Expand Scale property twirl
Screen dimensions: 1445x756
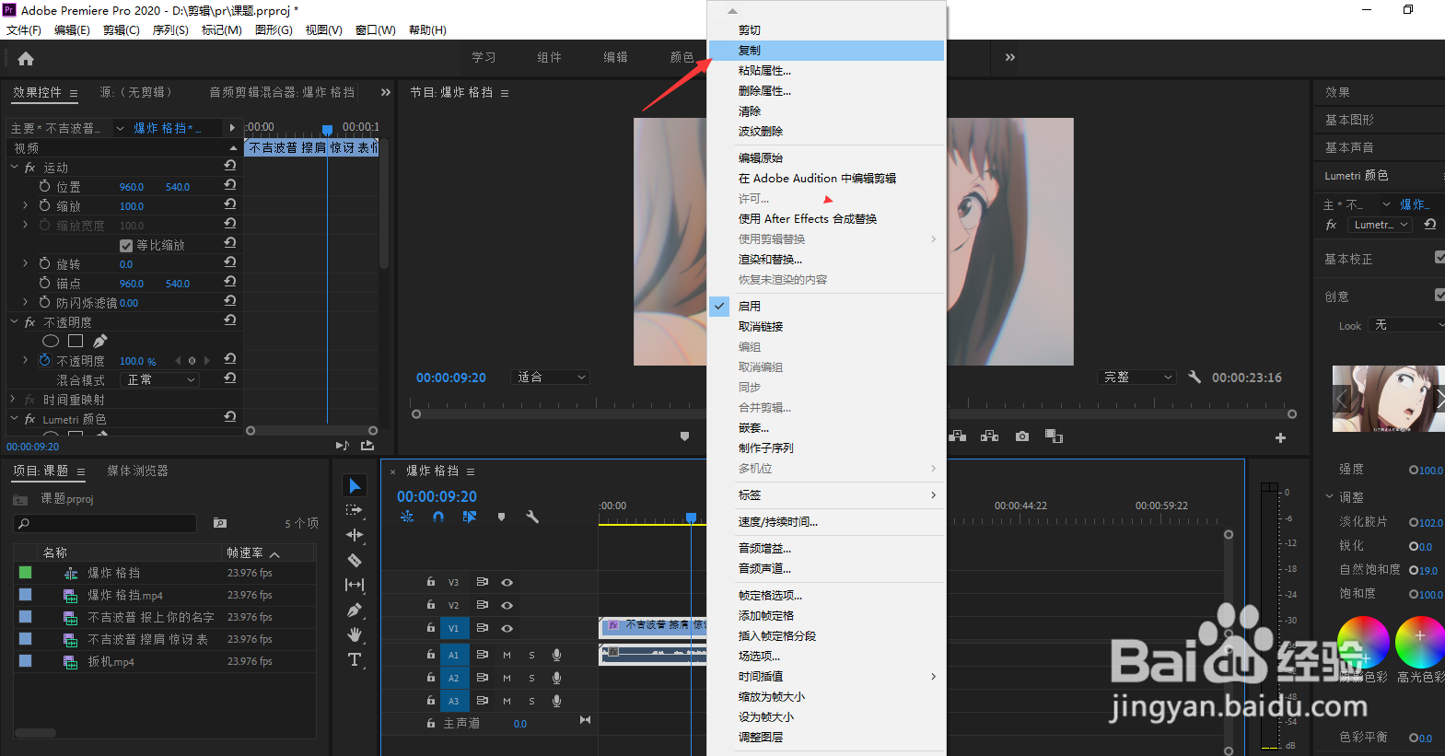click(x=25, y=205)
